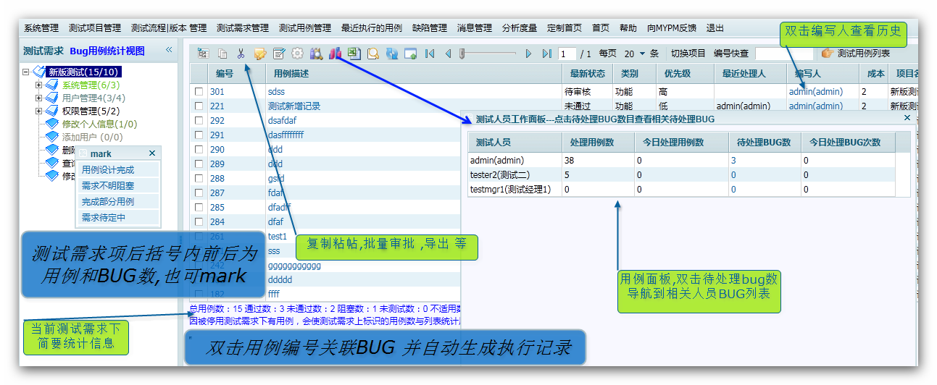Tick checkbox for case 221
This screenshot has height=385, width=937.
point(199,106)
